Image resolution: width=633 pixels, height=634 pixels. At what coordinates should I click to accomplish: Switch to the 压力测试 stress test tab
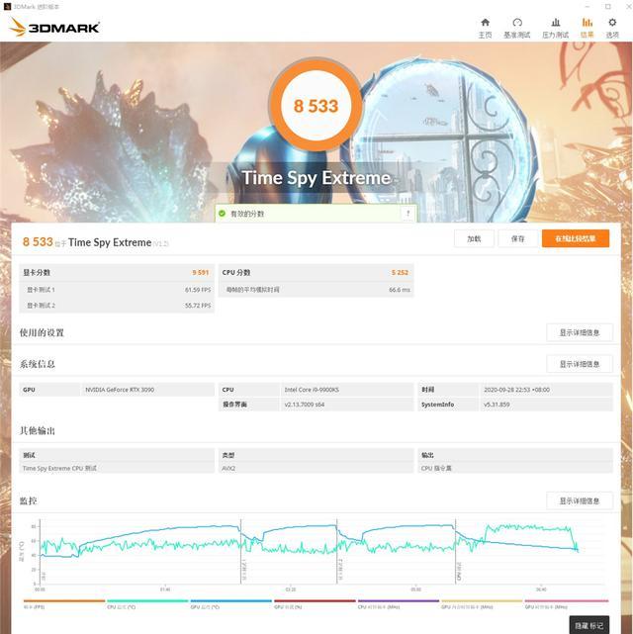(x=556, y=28)
